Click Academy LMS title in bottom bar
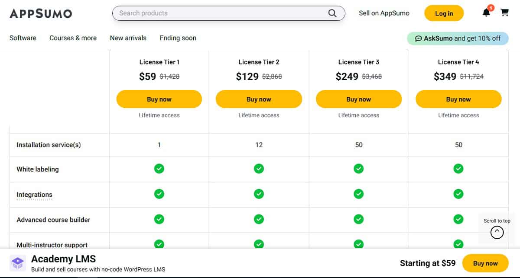The height and width of the screenshot is (278, 520). coord(63,259)
